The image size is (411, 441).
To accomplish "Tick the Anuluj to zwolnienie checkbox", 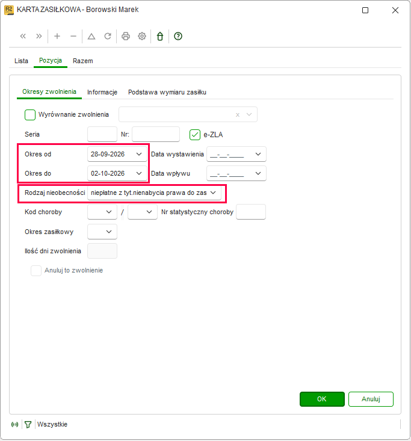I will [x=36, y=271].
